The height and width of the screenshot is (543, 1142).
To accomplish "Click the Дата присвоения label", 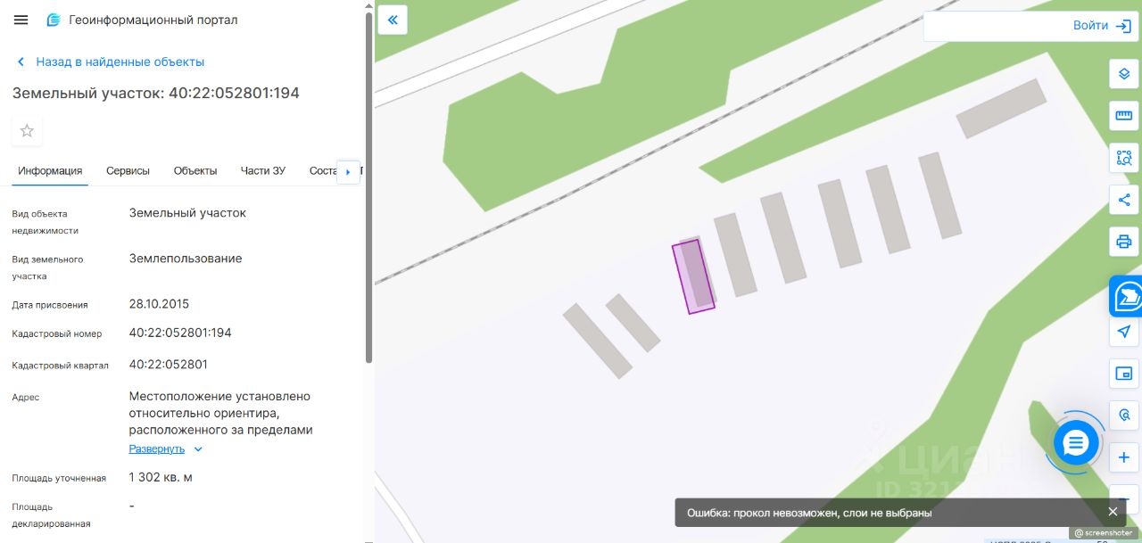I will click(50, 305).
